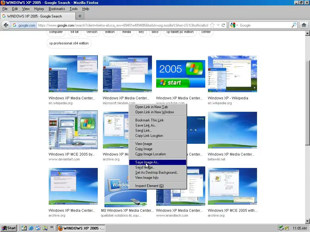Choose Save Link As from context menu
310x232 pixels.
pyautogui.click(x=157, y=125)
